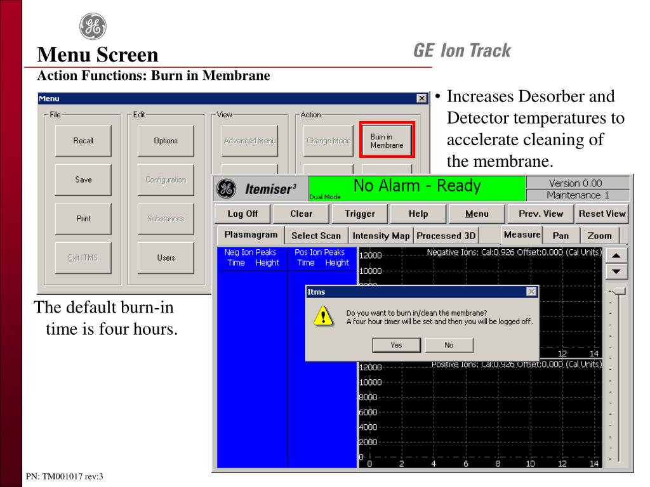The image size is (650, 487).
Task: Click the down arrow beside plasmagram
Action: (616, 271)
